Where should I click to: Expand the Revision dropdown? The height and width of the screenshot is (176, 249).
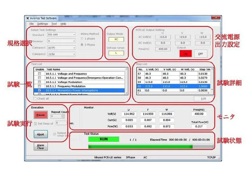74,41
